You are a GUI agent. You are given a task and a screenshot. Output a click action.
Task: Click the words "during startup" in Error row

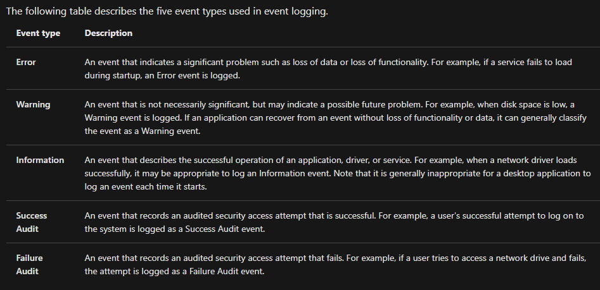110,75
